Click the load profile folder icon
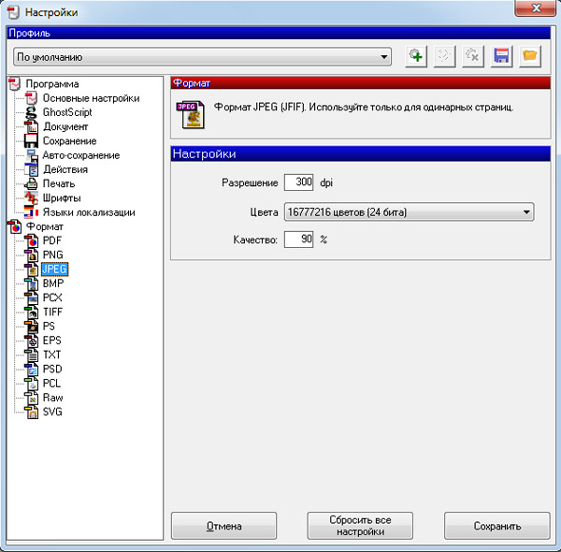The height and width of the screenshot is (552, 561). pyautogui.click(x=530, y=56)
